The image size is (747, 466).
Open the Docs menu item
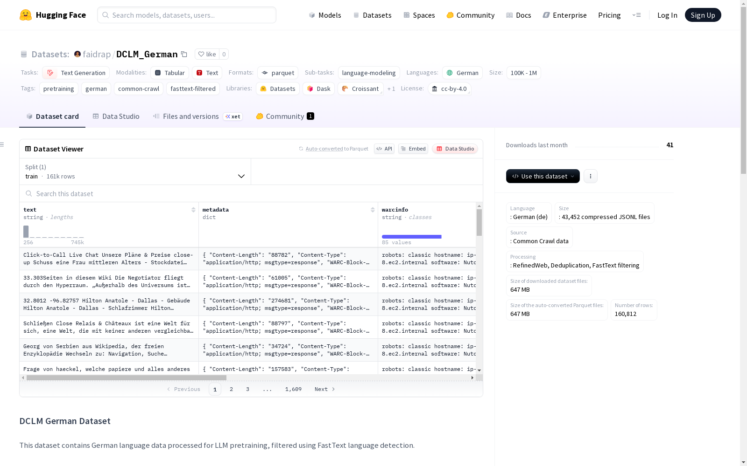519,15
